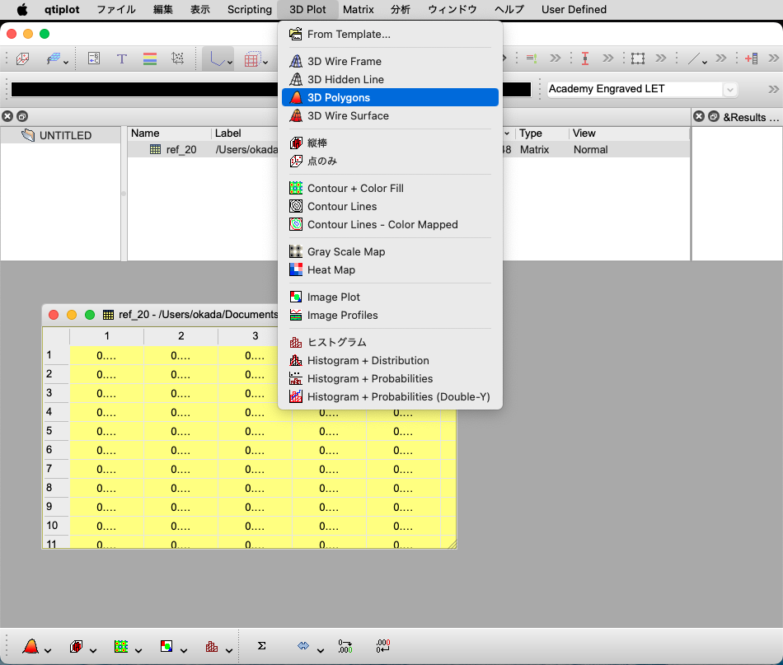This screenshot has height=665, width=783.
Task: Close the project explorer panel with the X
Action: point(7,116)
